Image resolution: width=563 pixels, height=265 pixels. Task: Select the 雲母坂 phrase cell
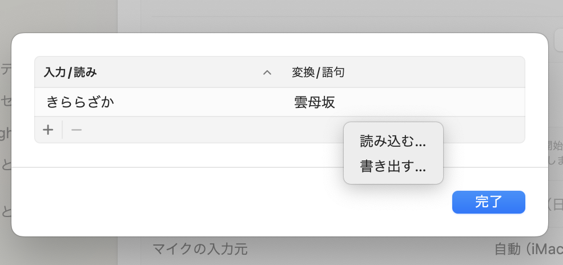(314, 103)
